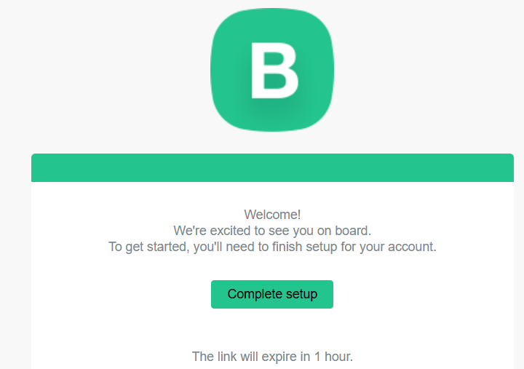Click "To get started" at the sentence start
Image resolution: width=524 pixels, height=369 pixels.
coord(146,247)
